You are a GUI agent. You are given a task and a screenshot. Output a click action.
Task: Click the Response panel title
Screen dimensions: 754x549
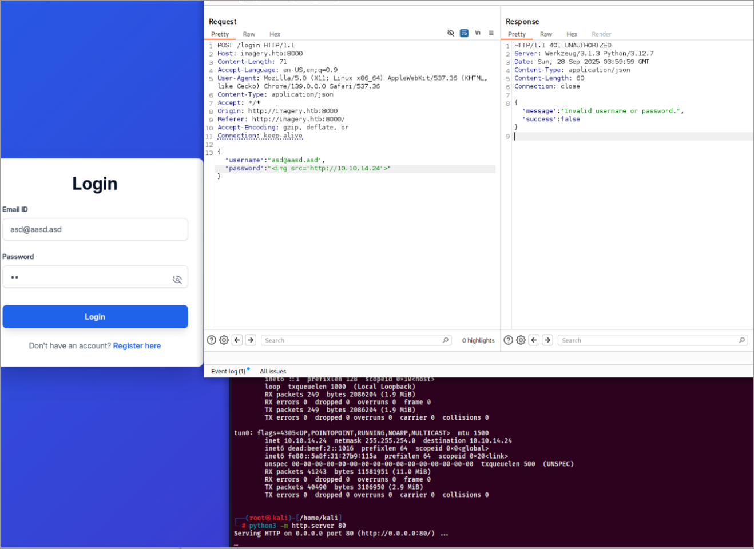click(x=522, y=22)
